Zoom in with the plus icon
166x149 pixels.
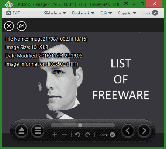(55, 135)
